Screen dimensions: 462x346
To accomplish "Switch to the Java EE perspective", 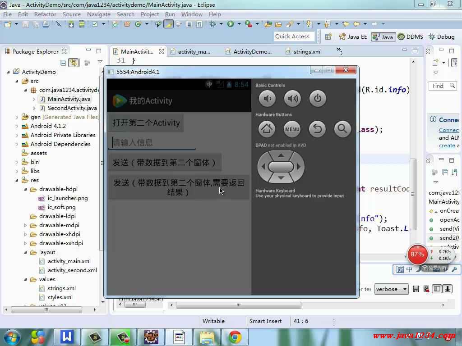I will [x=353, y=37].
